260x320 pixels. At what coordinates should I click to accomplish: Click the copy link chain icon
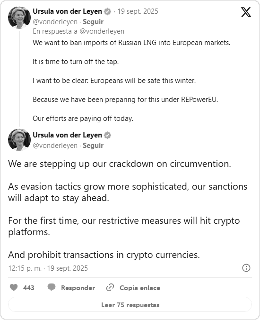[110, 288]
